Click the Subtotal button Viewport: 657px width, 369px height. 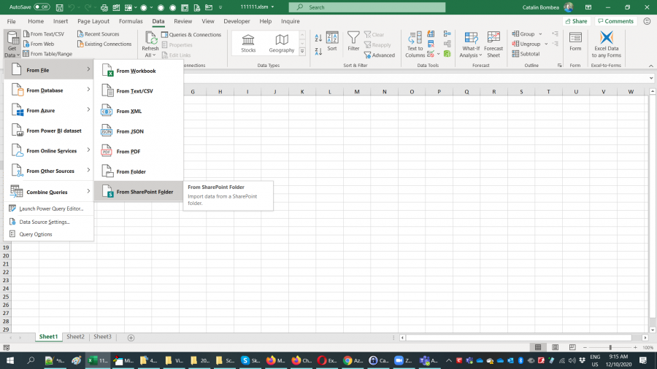pos(526,54)
